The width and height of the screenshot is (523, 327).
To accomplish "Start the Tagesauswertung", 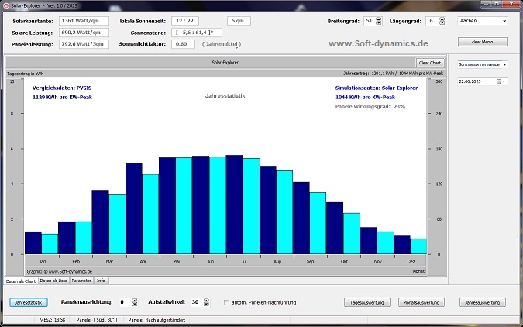I will (x=367, y=302).
